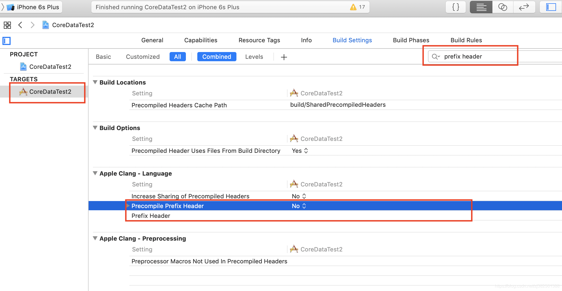Select the CoreDataTest2 project in the PROJECT list
This screenshot has height=291, width=562.
[x=46, y=67]
